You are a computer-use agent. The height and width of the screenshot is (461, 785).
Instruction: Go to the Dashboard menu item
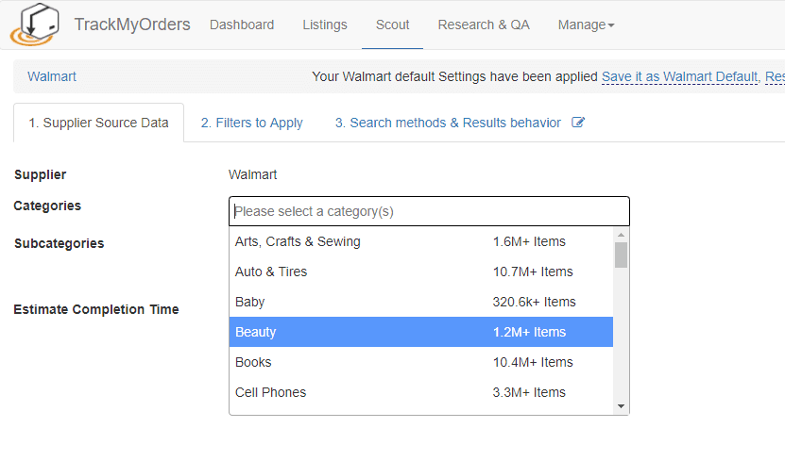pyautogui.click(x=242, y=25)
